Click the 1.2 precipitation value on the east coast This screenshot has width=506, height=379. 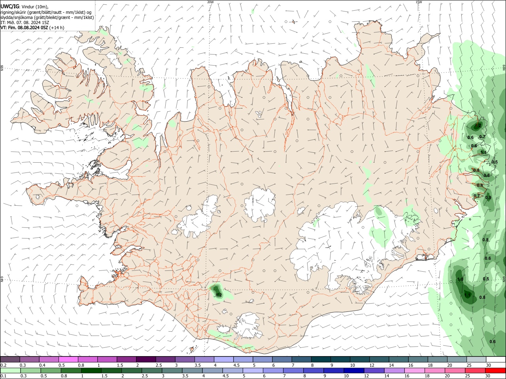pyautogui.click(x=478, y=126)
